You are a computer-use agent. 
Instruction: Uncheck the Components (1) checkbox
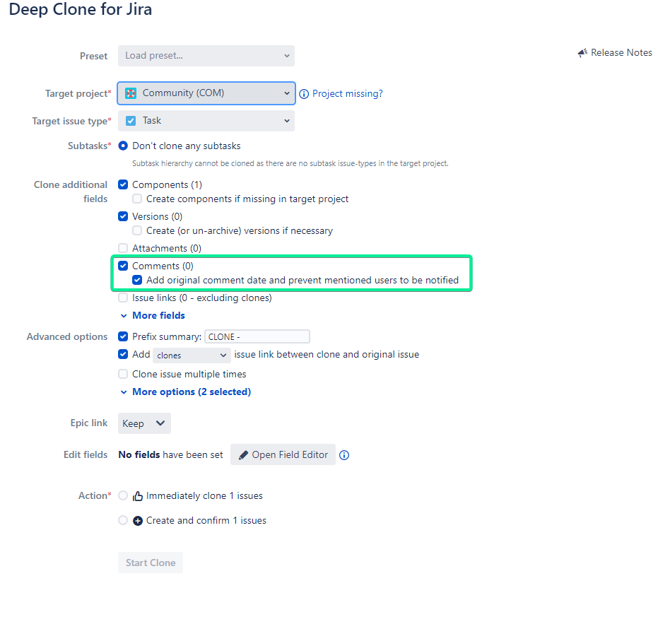click(123, 184)
